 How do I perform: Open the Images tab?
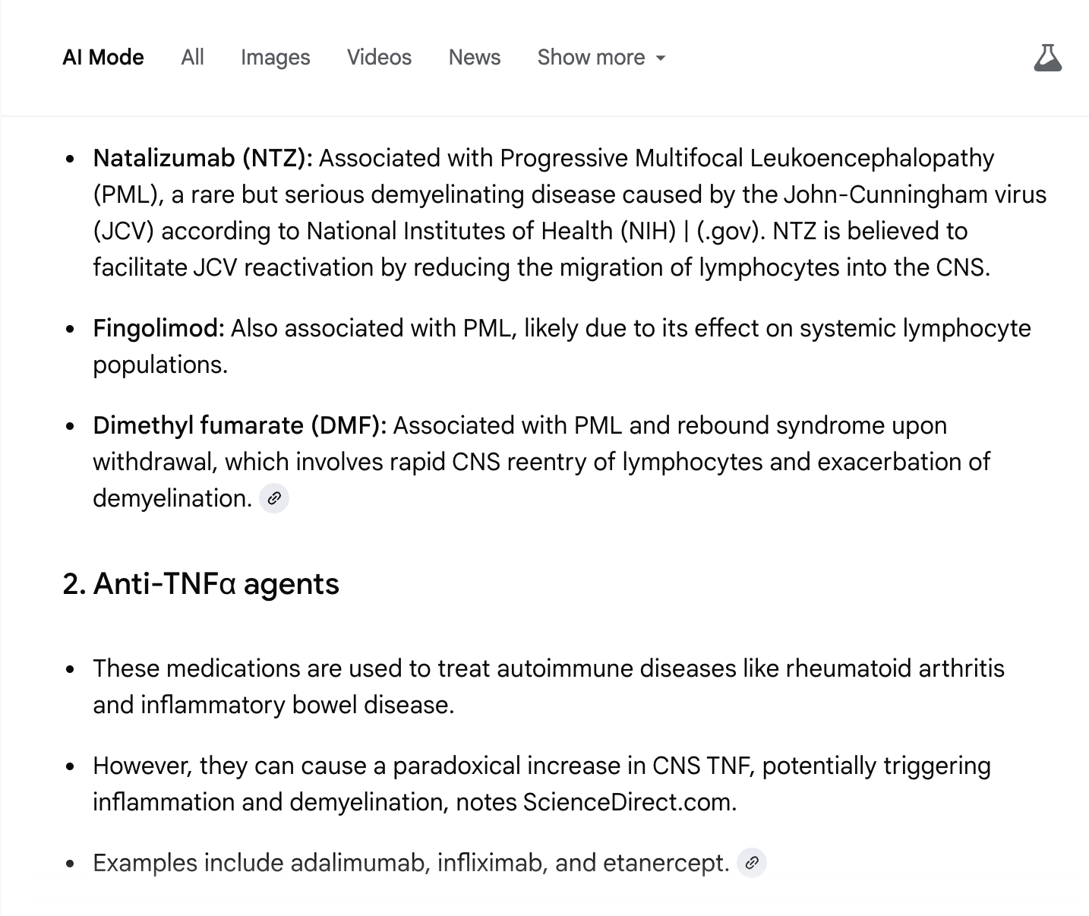point(275,58)
